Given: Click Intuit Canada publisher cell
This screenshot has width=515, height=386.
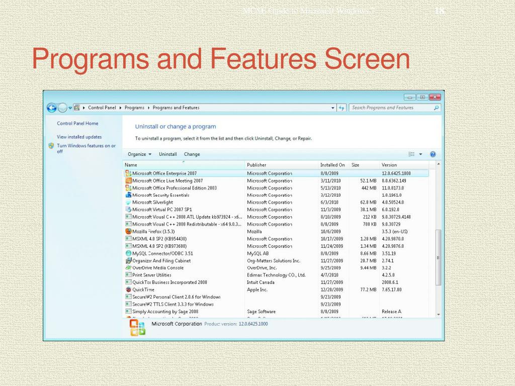Looking at the screenshot, I should [x=261, y=282].
